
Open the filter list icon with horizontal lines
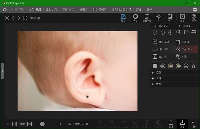[155, 66]
